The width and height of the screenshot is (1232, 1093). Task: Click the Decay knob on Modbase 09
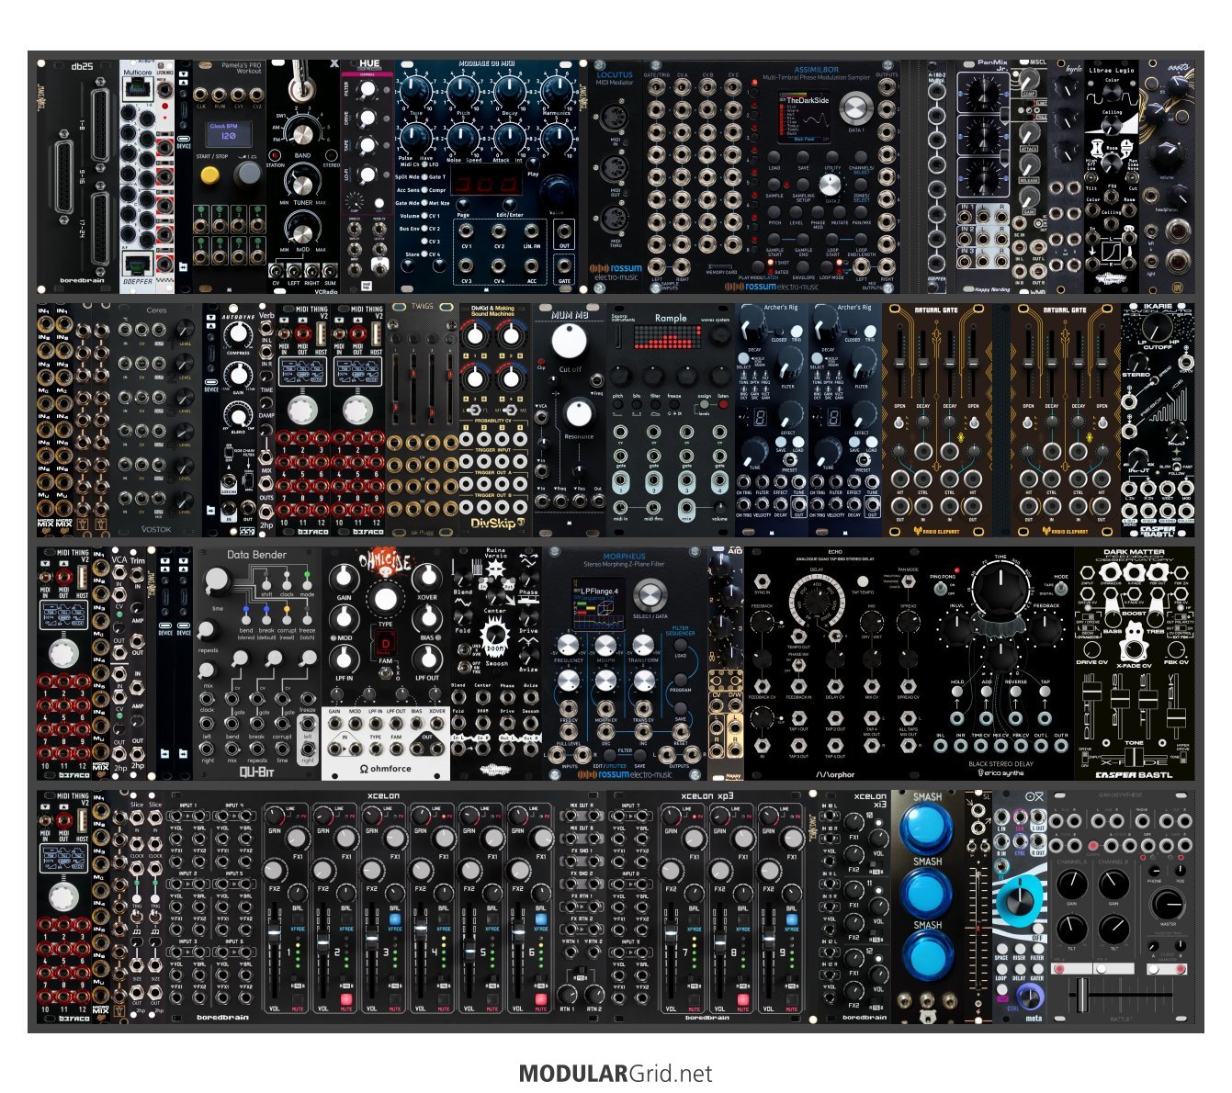click(x=510, y=90)
